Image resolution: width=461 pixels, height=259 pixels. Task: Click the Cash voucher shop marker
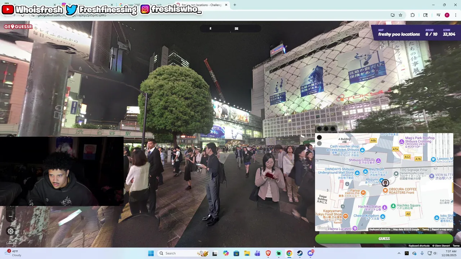coord(363,150)
